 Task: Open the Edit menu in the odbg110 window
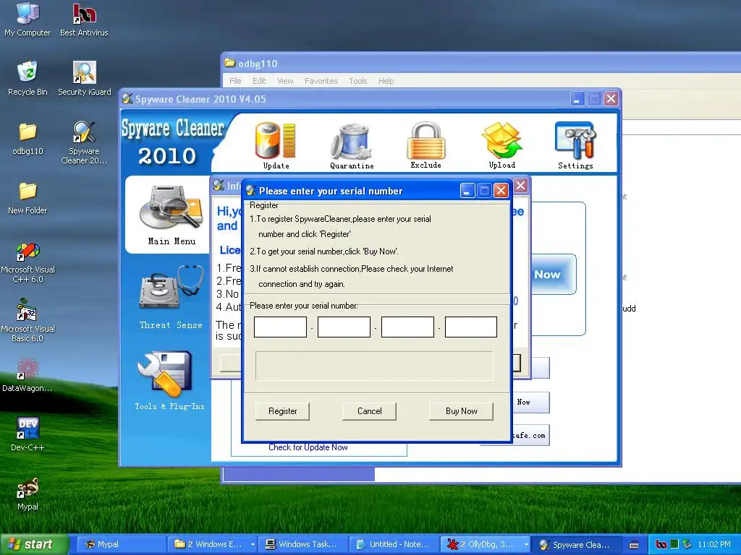259,81
